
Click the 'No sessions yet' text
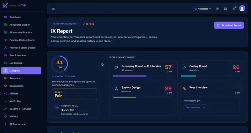192,101
